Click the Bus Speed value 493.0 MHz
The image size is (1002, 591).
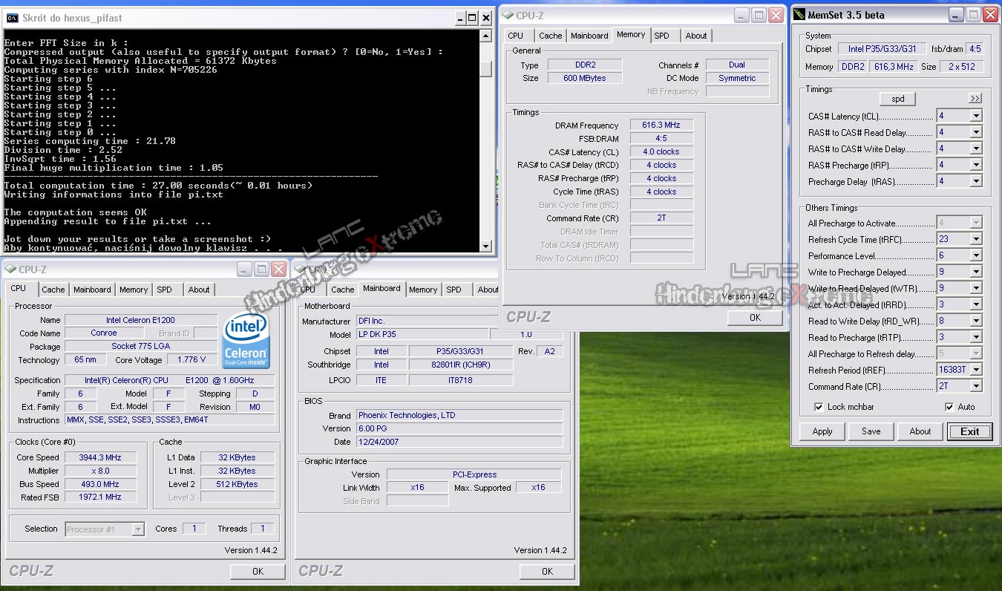(x=99, y=484)
